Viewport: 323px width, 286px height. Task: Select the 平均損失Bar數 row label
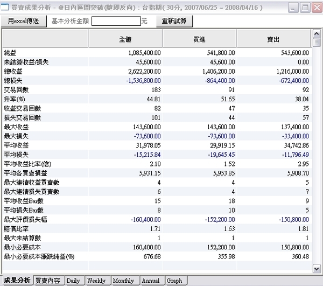click(24, 211)
